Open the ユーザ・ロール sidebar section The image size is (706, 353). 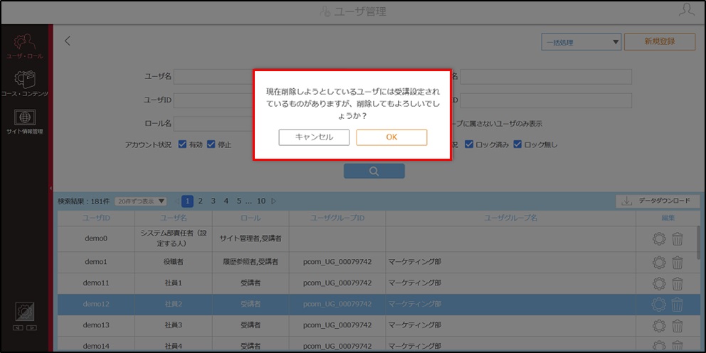[24, 46]
